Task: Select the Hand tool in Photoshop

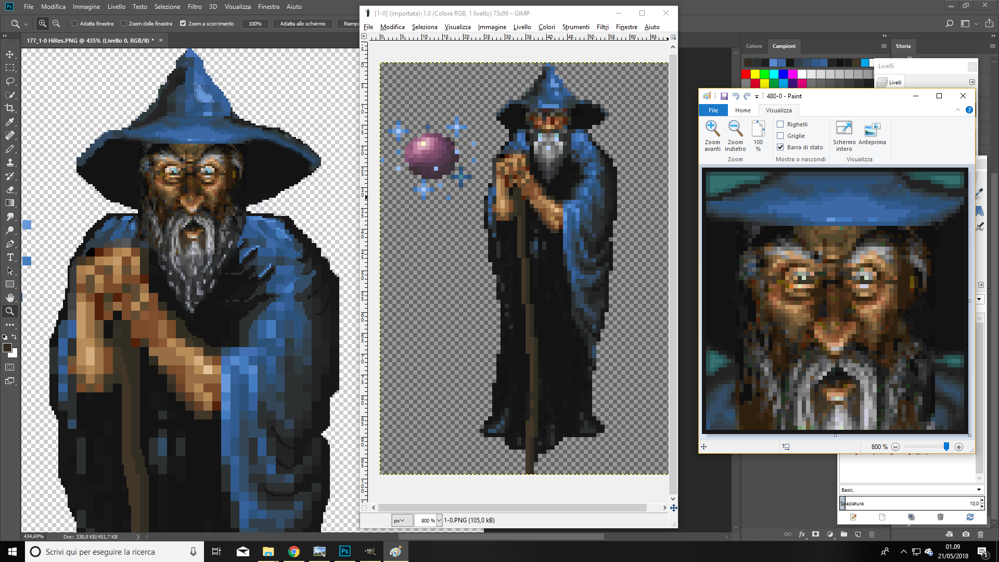Action: click(10, 298)
